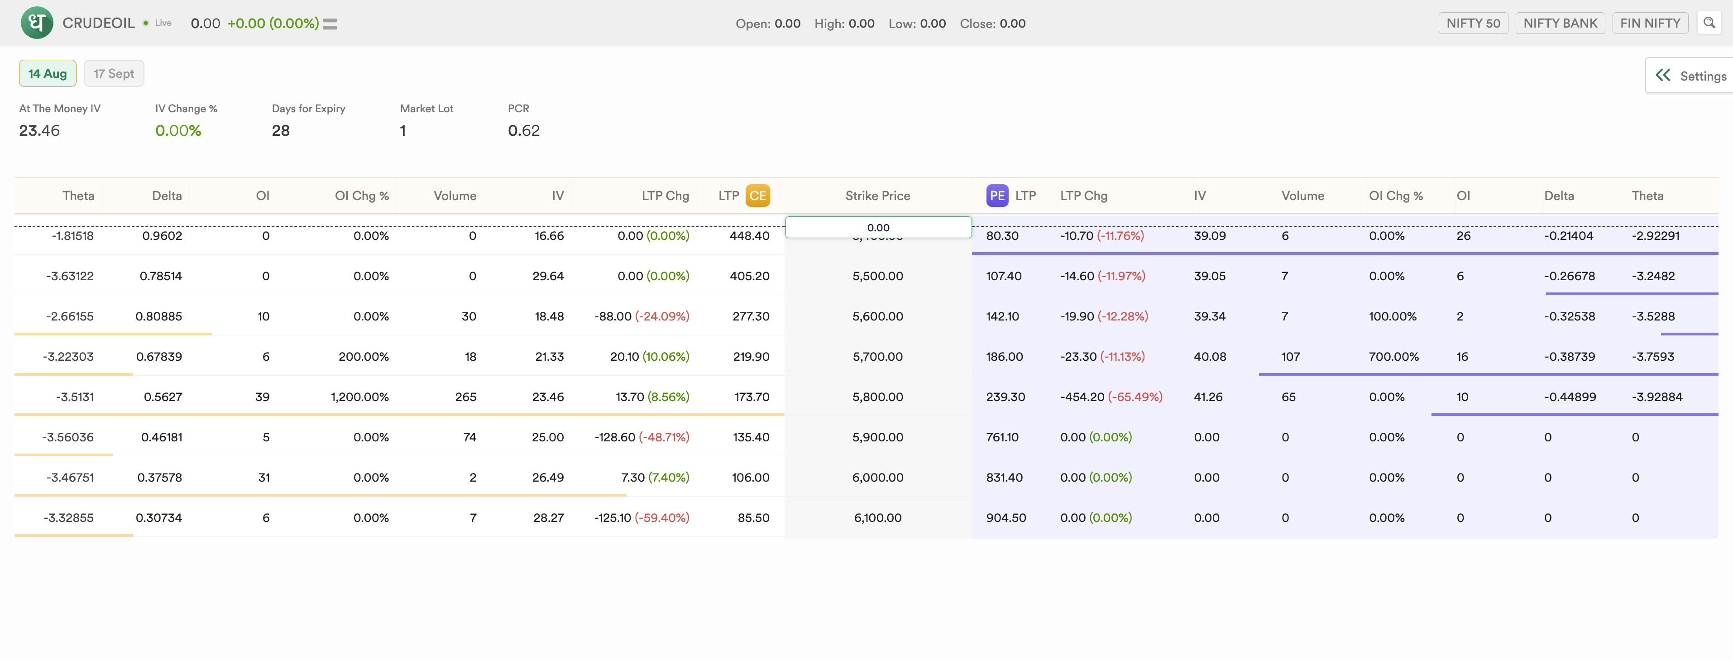Select the 5,800.00 strike row
The height and width of the screenshot is (660, 1733).
tap(877, 397)
